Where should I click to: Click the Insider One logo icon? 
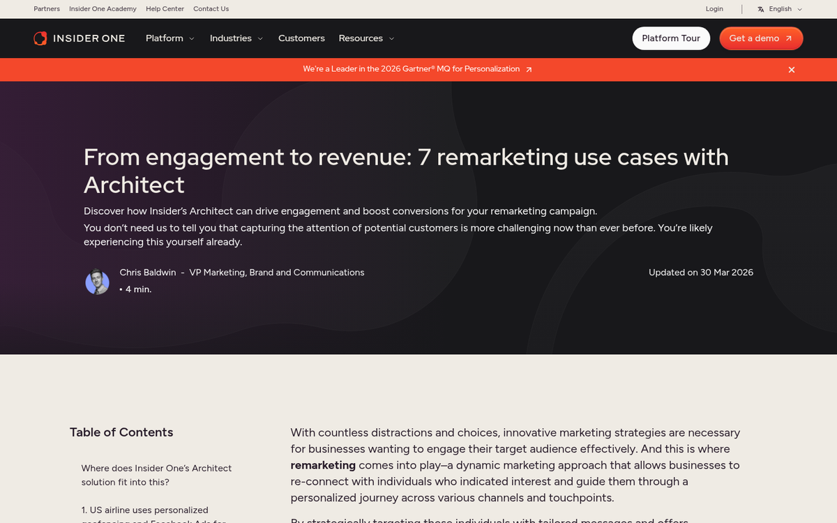point(40,38)
